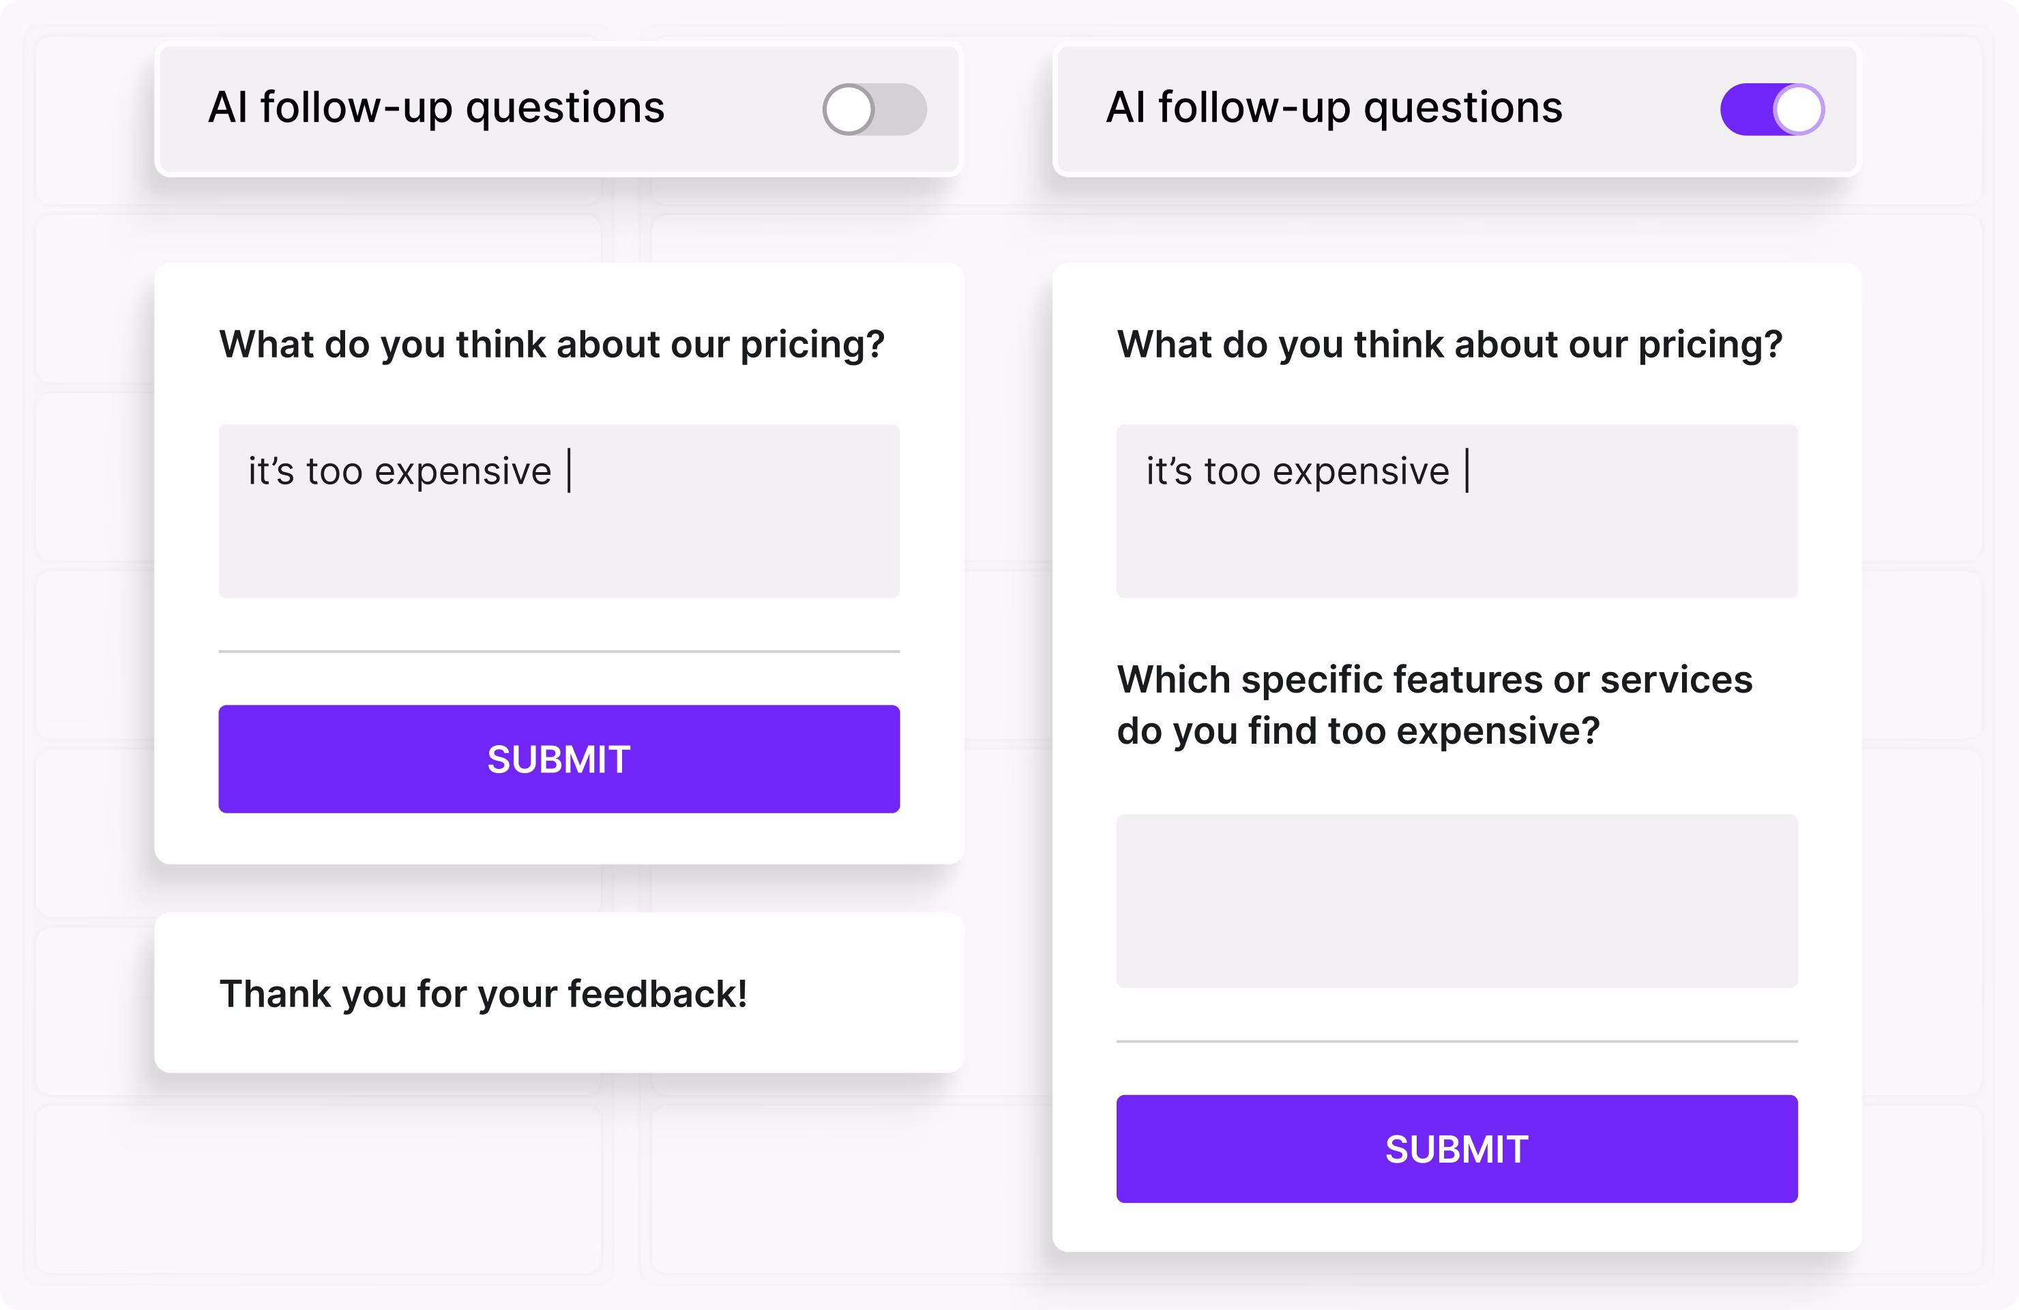
Task: Click the left "AI follow-up questions" label
Action: pos(436,108)
